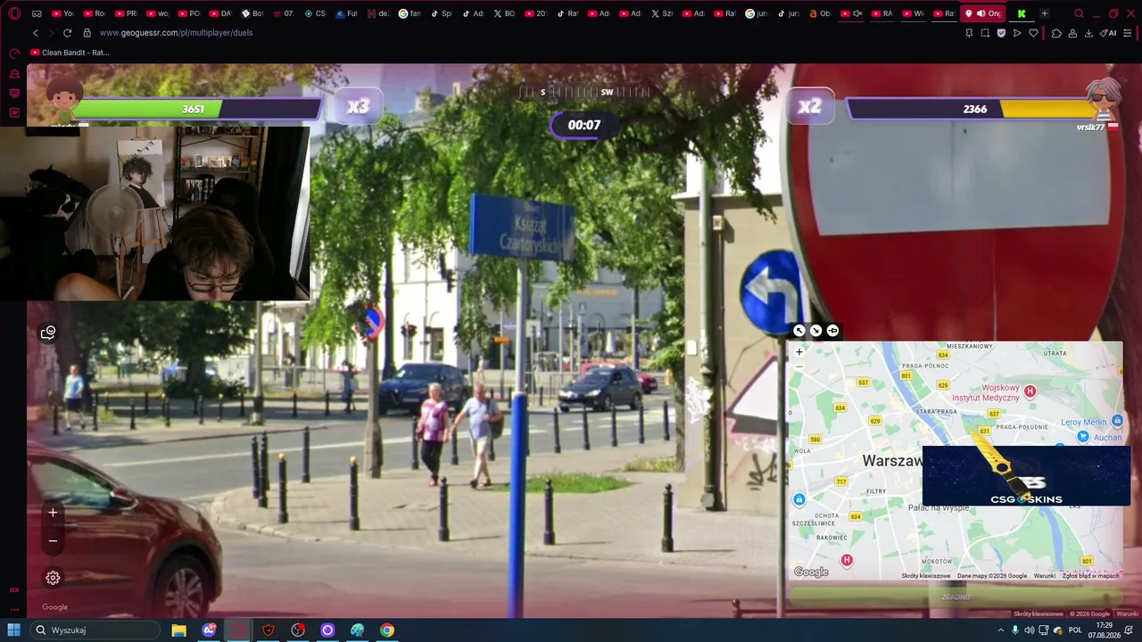Go back to the previous page
Screen dimensions: 1142x642
tap(36, 33)
